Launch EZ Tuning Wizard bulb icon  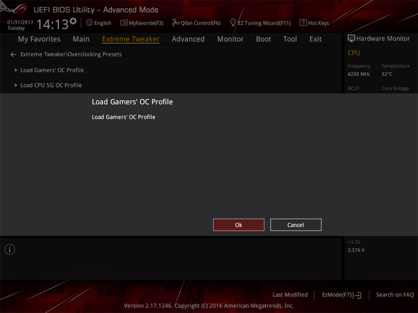(x=233, y=23)
